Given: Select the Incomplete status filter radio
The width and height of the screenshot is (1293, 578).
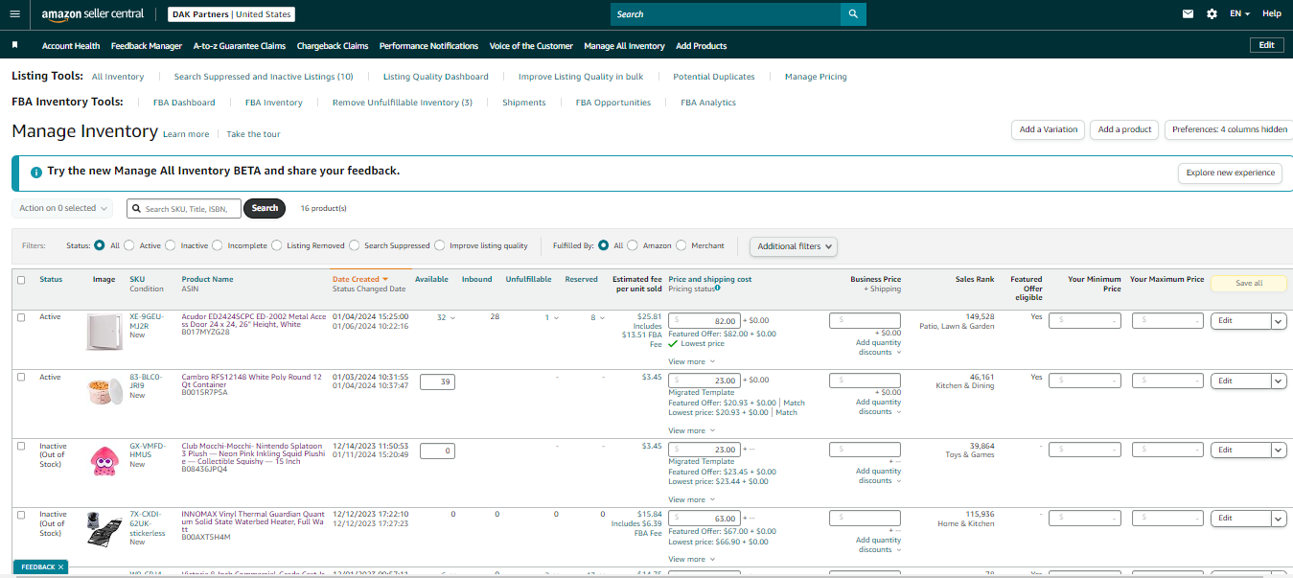Looking at the screenshot, I should click(x=218, y=245).
